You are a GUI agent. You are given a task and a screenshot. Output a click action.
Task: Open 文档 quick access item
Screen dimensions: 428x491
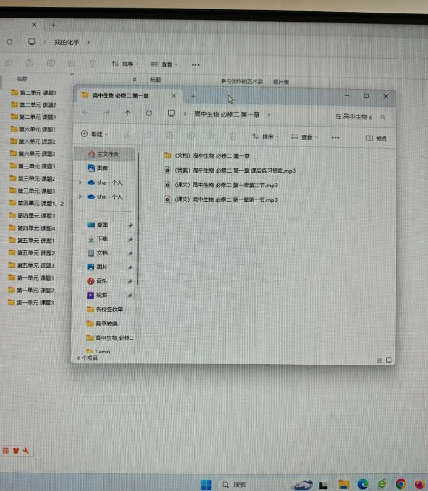pos(98,252)
